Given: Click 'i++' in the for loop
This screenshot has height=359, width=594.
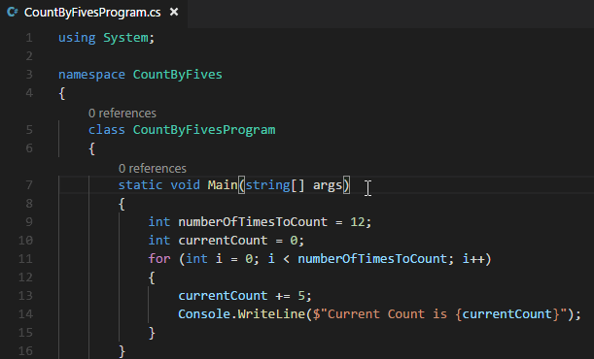Looking at the screenshot, I should pyautogui.click(x=473, y=259).
